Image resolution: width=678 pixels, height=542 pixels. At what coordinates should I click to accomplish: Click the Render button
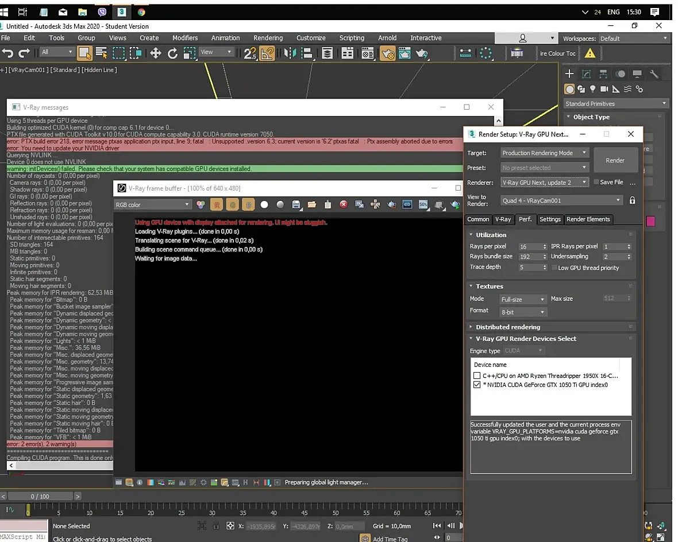615,160
